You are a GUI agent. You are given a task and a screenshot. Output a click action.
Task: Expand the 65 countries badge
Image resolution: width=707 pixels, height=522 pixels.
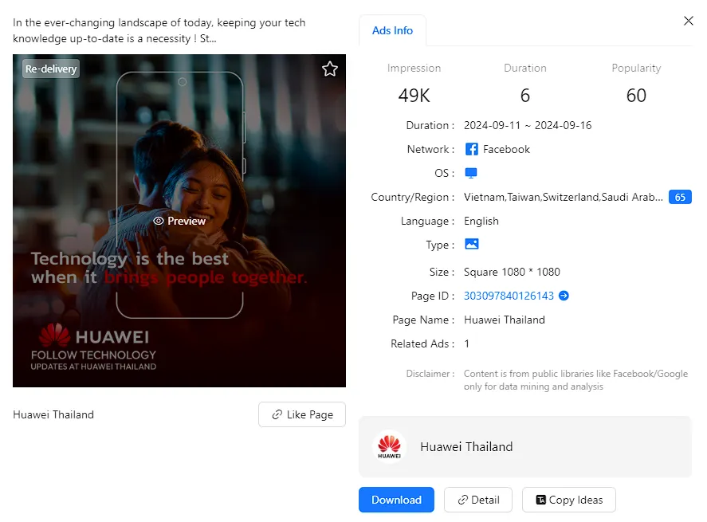(x=680, y=197)
